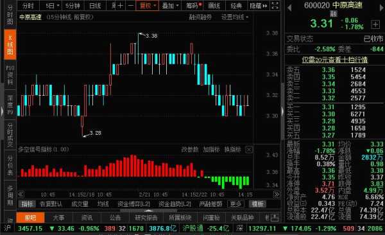This screenshot has width=385, height=235.
Task: Toggle the 筹码 chip distribution display
Action: pos(193,5)
